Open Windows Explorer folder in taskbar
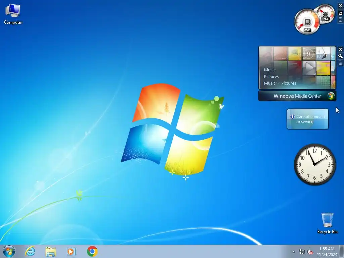Screen dimensions: 344x258 tap(51, 251)
